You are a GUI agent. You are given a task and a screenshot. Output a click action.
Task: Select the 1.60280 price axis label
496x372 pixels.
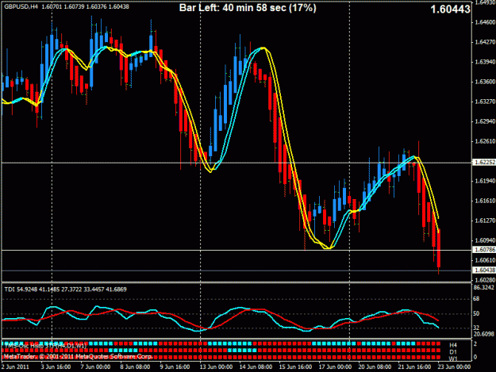(485, 280)
